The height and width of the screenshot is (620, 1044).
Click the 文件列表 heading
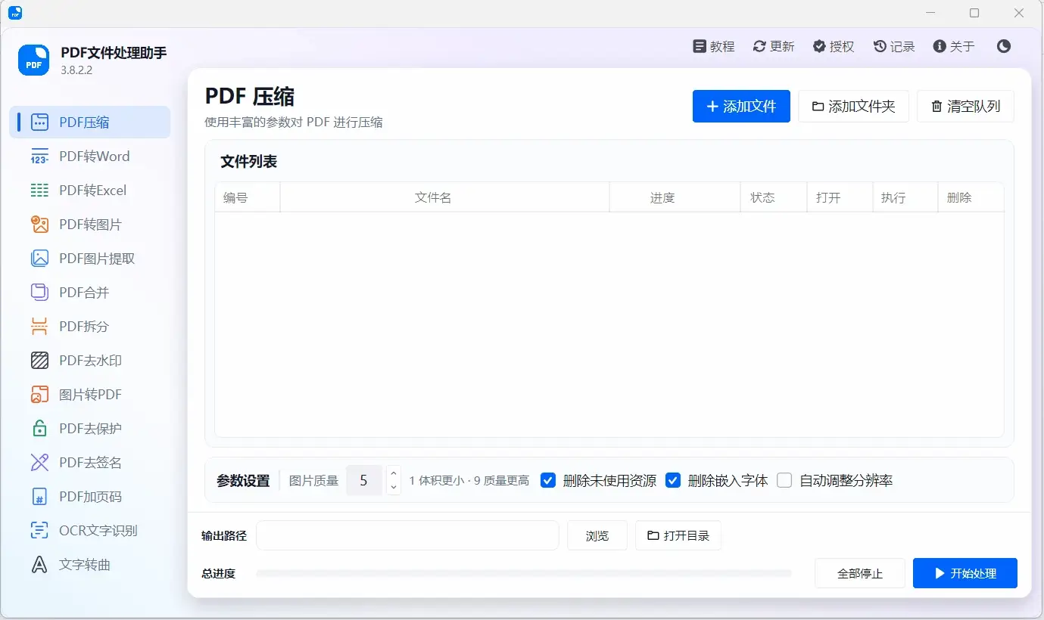pyautogui.click(x=248, y=162)
